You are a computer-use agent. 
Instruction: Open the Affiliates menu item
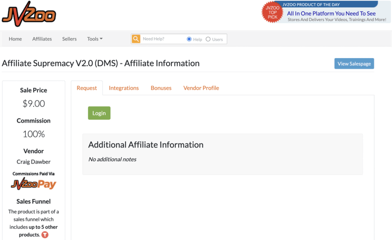tap(42, 39)
